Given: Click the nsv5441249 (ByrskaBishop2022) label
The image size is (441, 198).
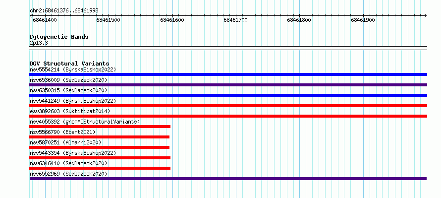Looking at the screenshot, I should [72, 101].
